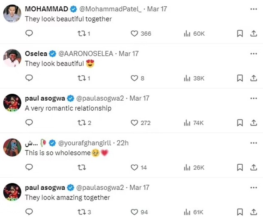Reply to "A very romantic relationship" tweet
263x217 pixels.
pos(29,123)
